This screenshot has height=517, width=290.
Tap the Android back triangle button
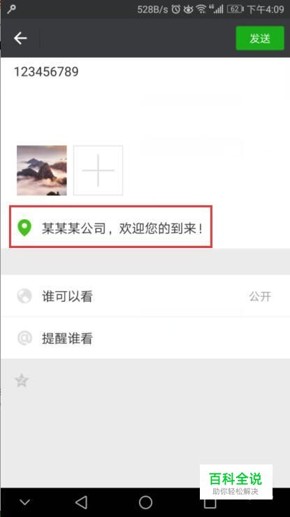(x=81, y=502)
